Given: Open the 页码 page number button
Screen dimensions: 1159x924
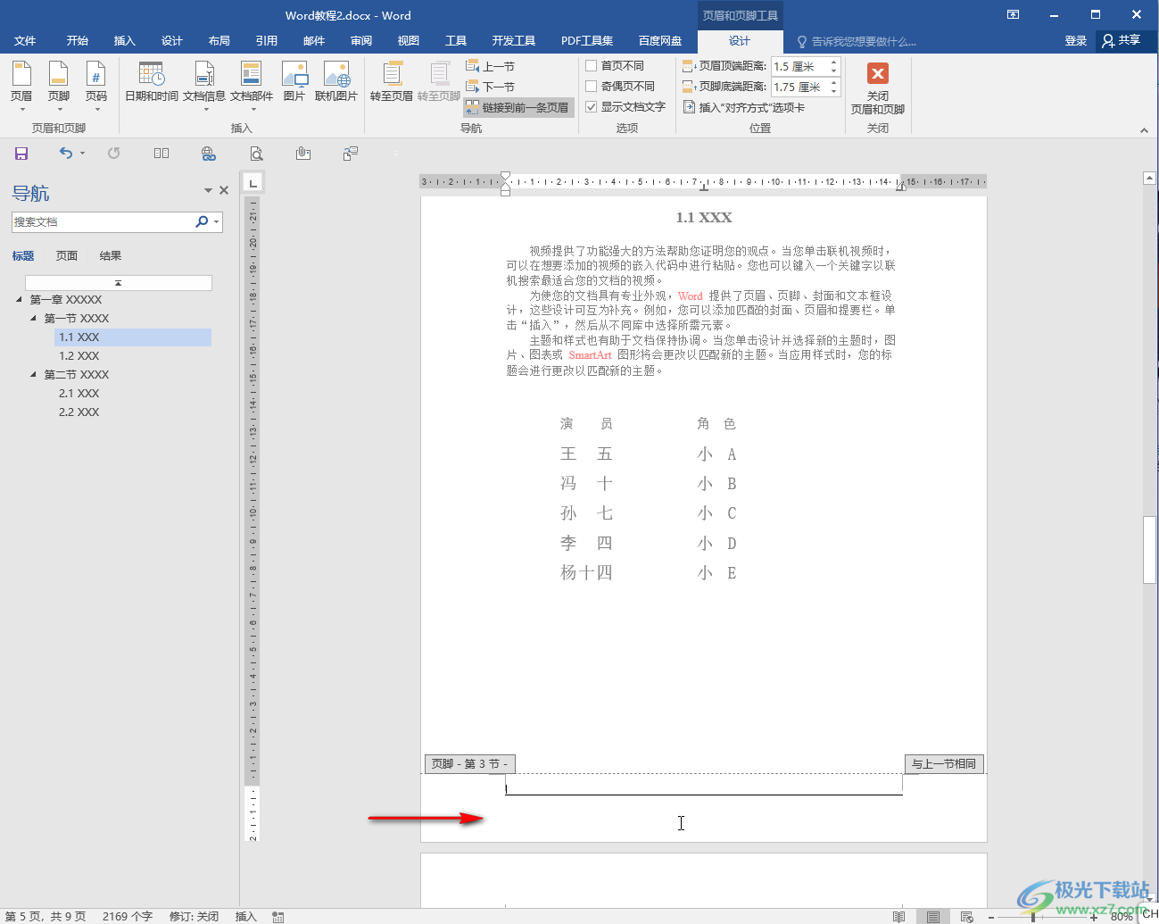Looking at the screenshot, I should (x=96, y=87).
